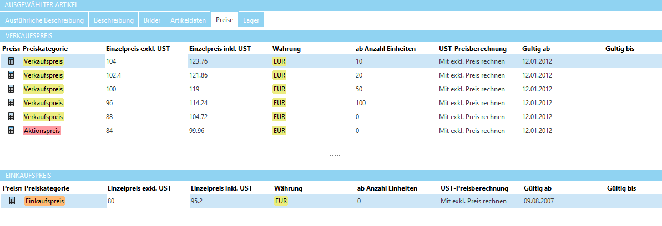Click calculator icon in 96 price row
The width and height of the screenshot is (662, 226).
[x=11, y=103]
